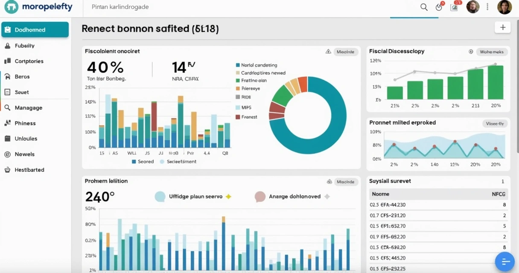Open the search icon in the top bar
Image resolution: width=519 pixels, height=273 pixels.
[x=424, y=7]
